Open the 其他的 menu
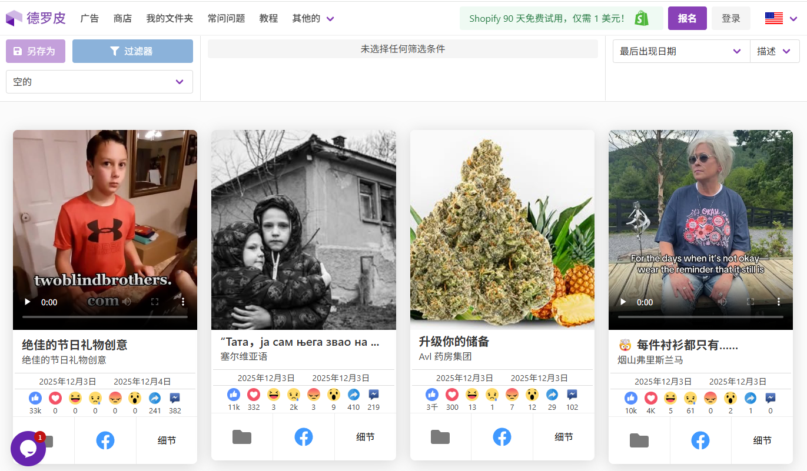 click(313, 18)
